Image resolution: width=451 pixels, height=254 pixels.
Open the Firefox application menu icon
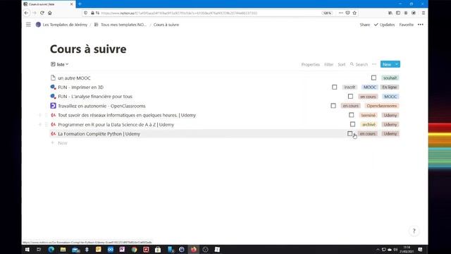pyautogui.click(x=424, y=13)
